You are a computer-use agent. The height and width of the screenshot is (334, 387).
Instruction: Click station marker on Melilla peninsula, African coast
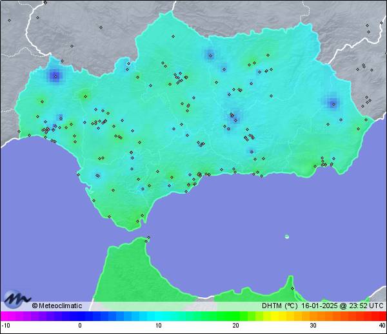292,288
